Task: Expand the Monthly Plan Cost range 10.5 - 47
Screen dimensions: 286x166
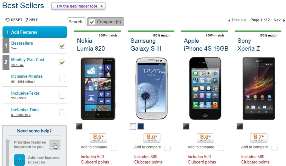Action: pyautogui.click(x=17, y=65)
